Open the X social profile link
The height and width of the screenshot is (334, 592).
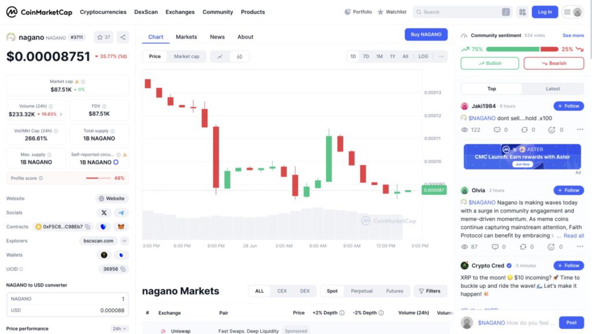point(104,213)
